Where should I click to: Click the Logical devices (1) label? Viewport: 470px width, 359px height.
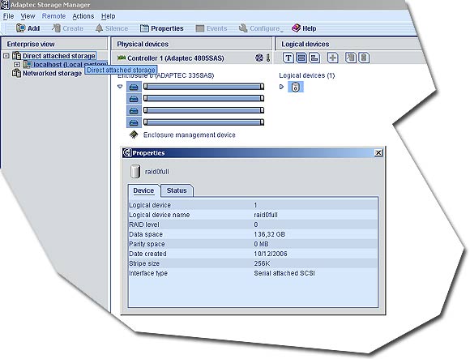(306, 75)
